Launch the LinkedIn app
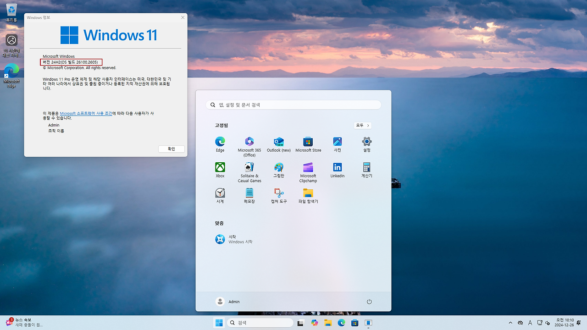 337,168
